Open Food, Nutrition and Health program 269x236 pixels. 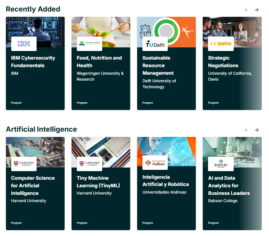[99, 62]
